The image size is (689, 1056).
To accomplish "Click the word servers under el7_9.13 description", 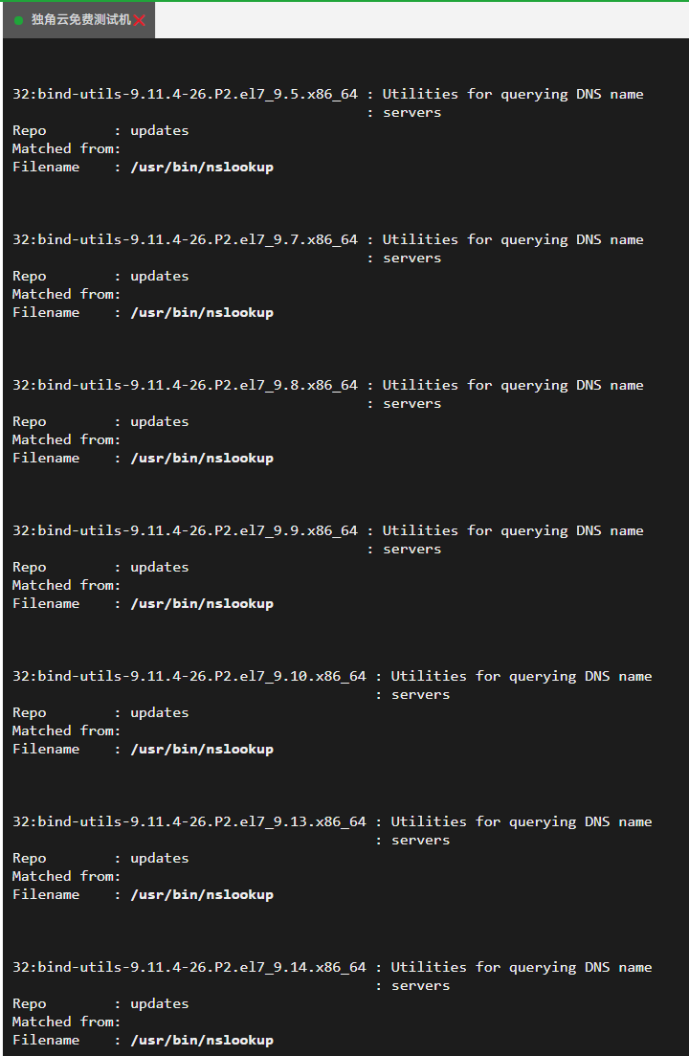I will pyautogui.click(x=420, y=841).
